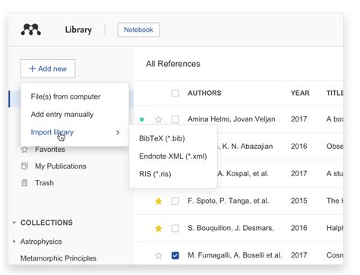Select Endnote XML (*.xml) import option
This screenshot has height=275, width=360.
173,156
